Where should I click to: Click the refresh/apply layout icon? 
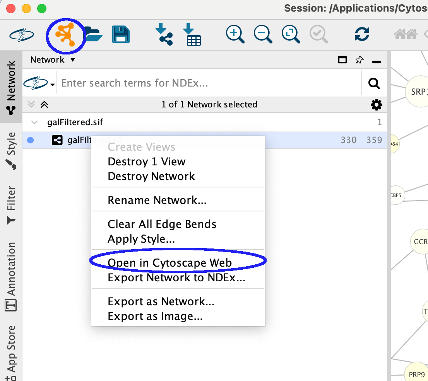tap(362, 35)
